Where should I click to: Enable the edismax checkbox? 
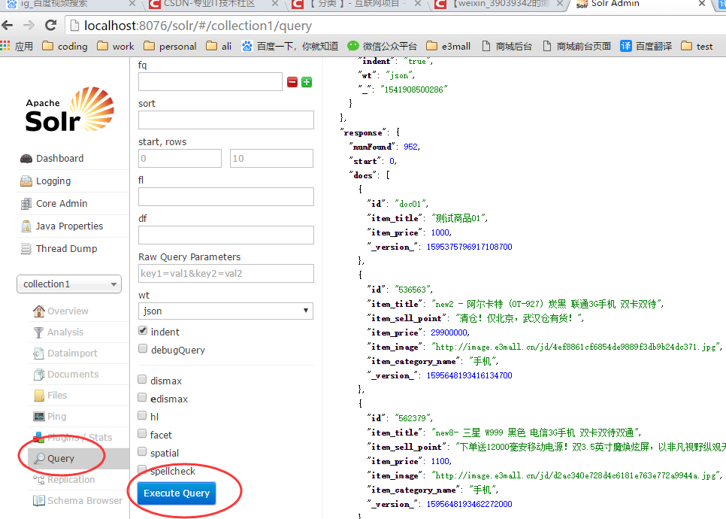click(142, 398)
